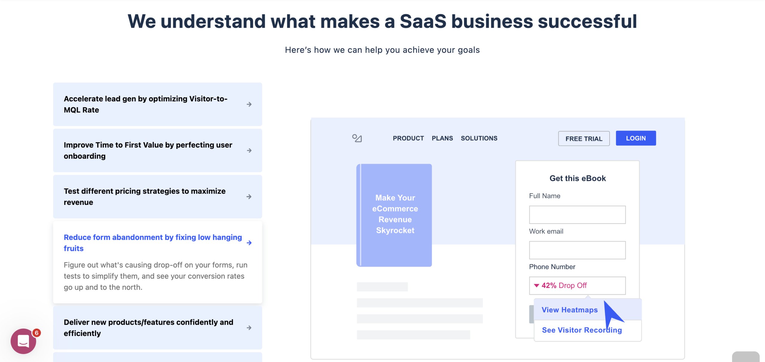Click the arrow on the pricing strategies card
Viewport: 765px width, 362px height.
click(x=249, y=197)
